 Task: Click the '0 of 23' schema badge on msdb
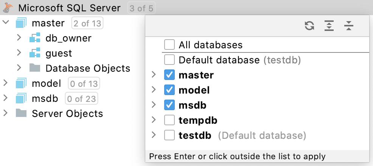click(x=81, y=98)
